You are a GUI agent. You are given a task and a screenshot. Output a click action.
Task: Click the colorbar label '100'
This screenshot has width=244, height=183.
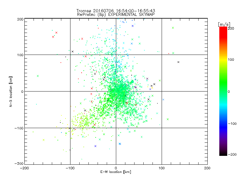point(231,59)
